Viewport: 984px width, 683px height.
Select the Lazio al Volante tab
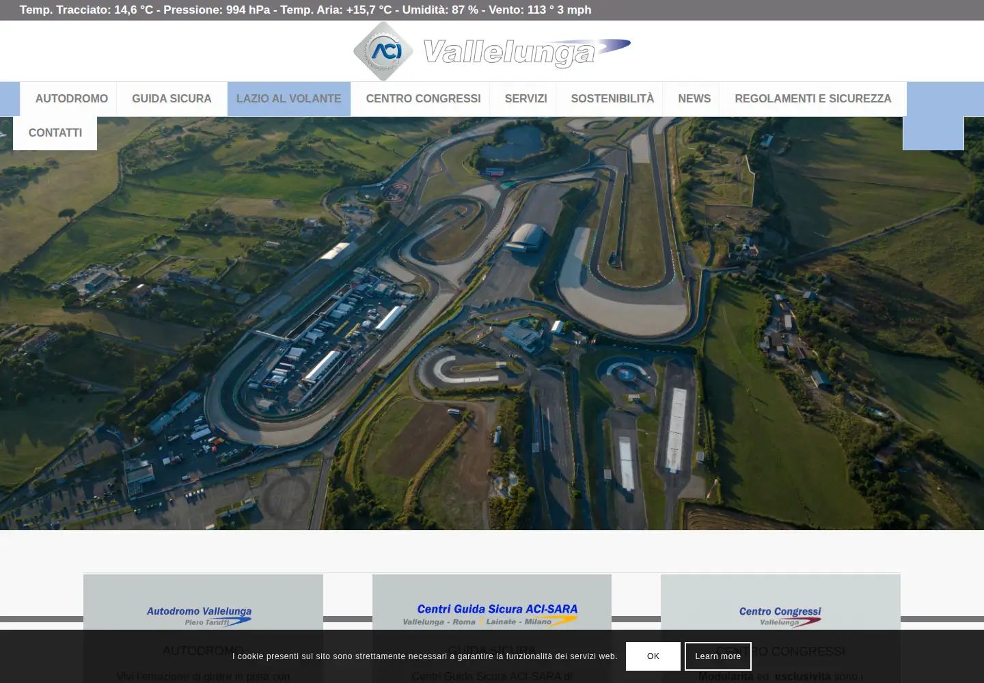coord(288,99)
